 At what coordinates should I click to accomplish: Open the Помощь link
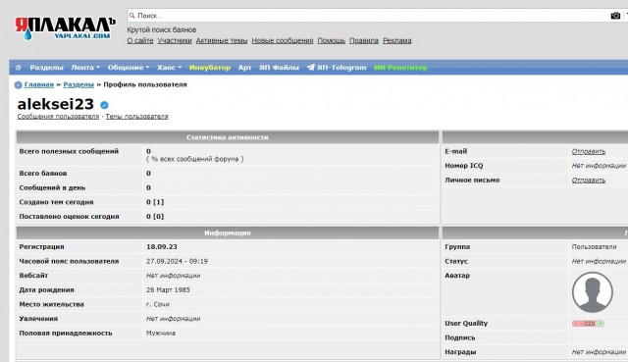(x=332, y=40)
